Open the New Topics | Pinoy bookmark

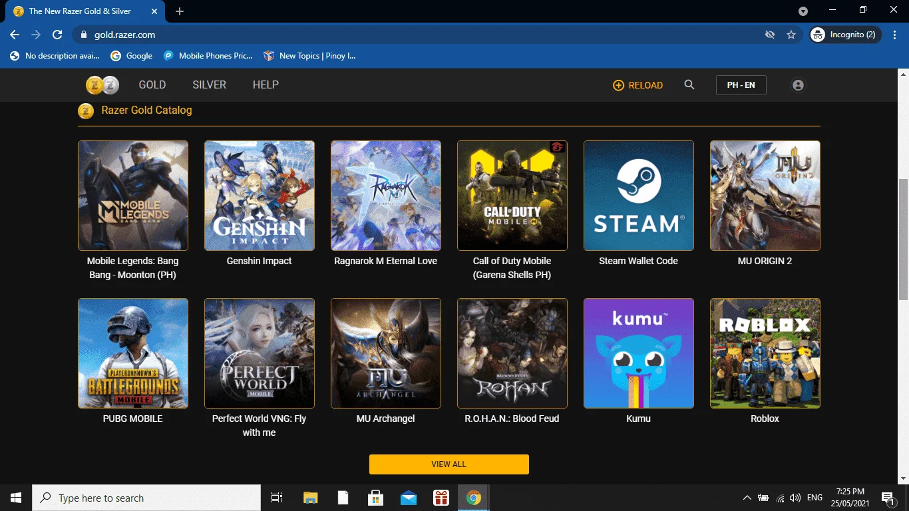(x=309, y=56)
